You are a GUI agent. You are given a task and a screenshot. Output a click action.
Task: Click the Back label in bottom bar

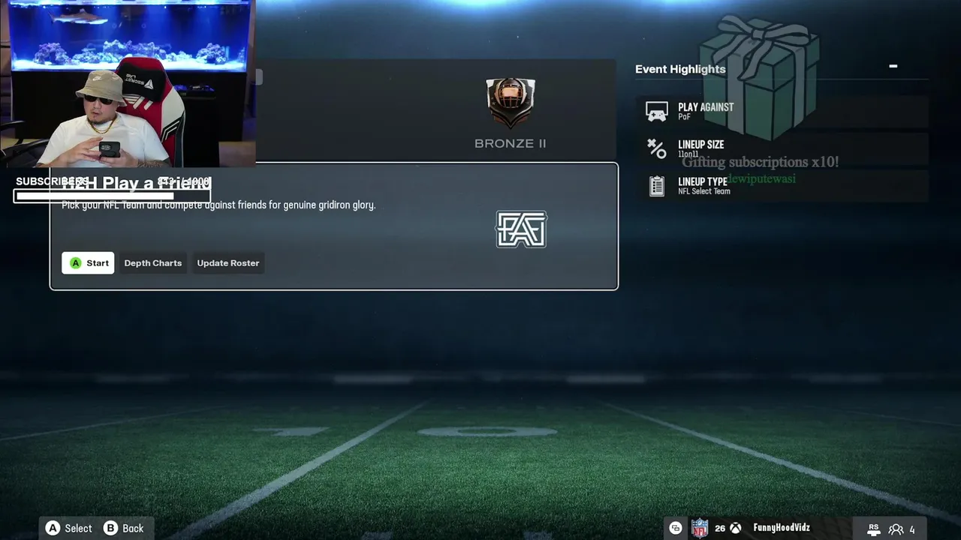tap(133, 528)
